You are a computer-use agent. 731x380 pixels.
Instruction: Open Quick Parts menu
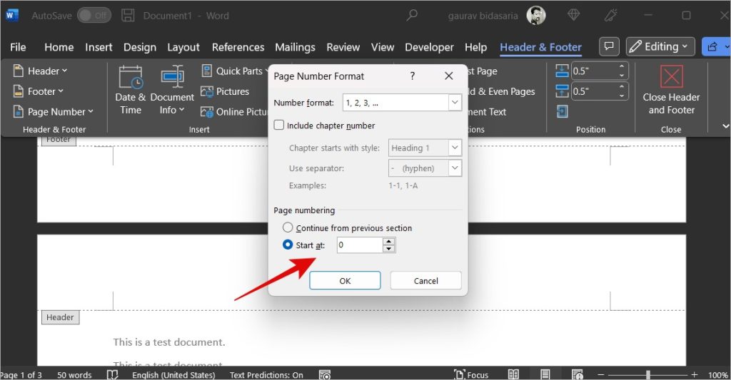coord(234,71)
